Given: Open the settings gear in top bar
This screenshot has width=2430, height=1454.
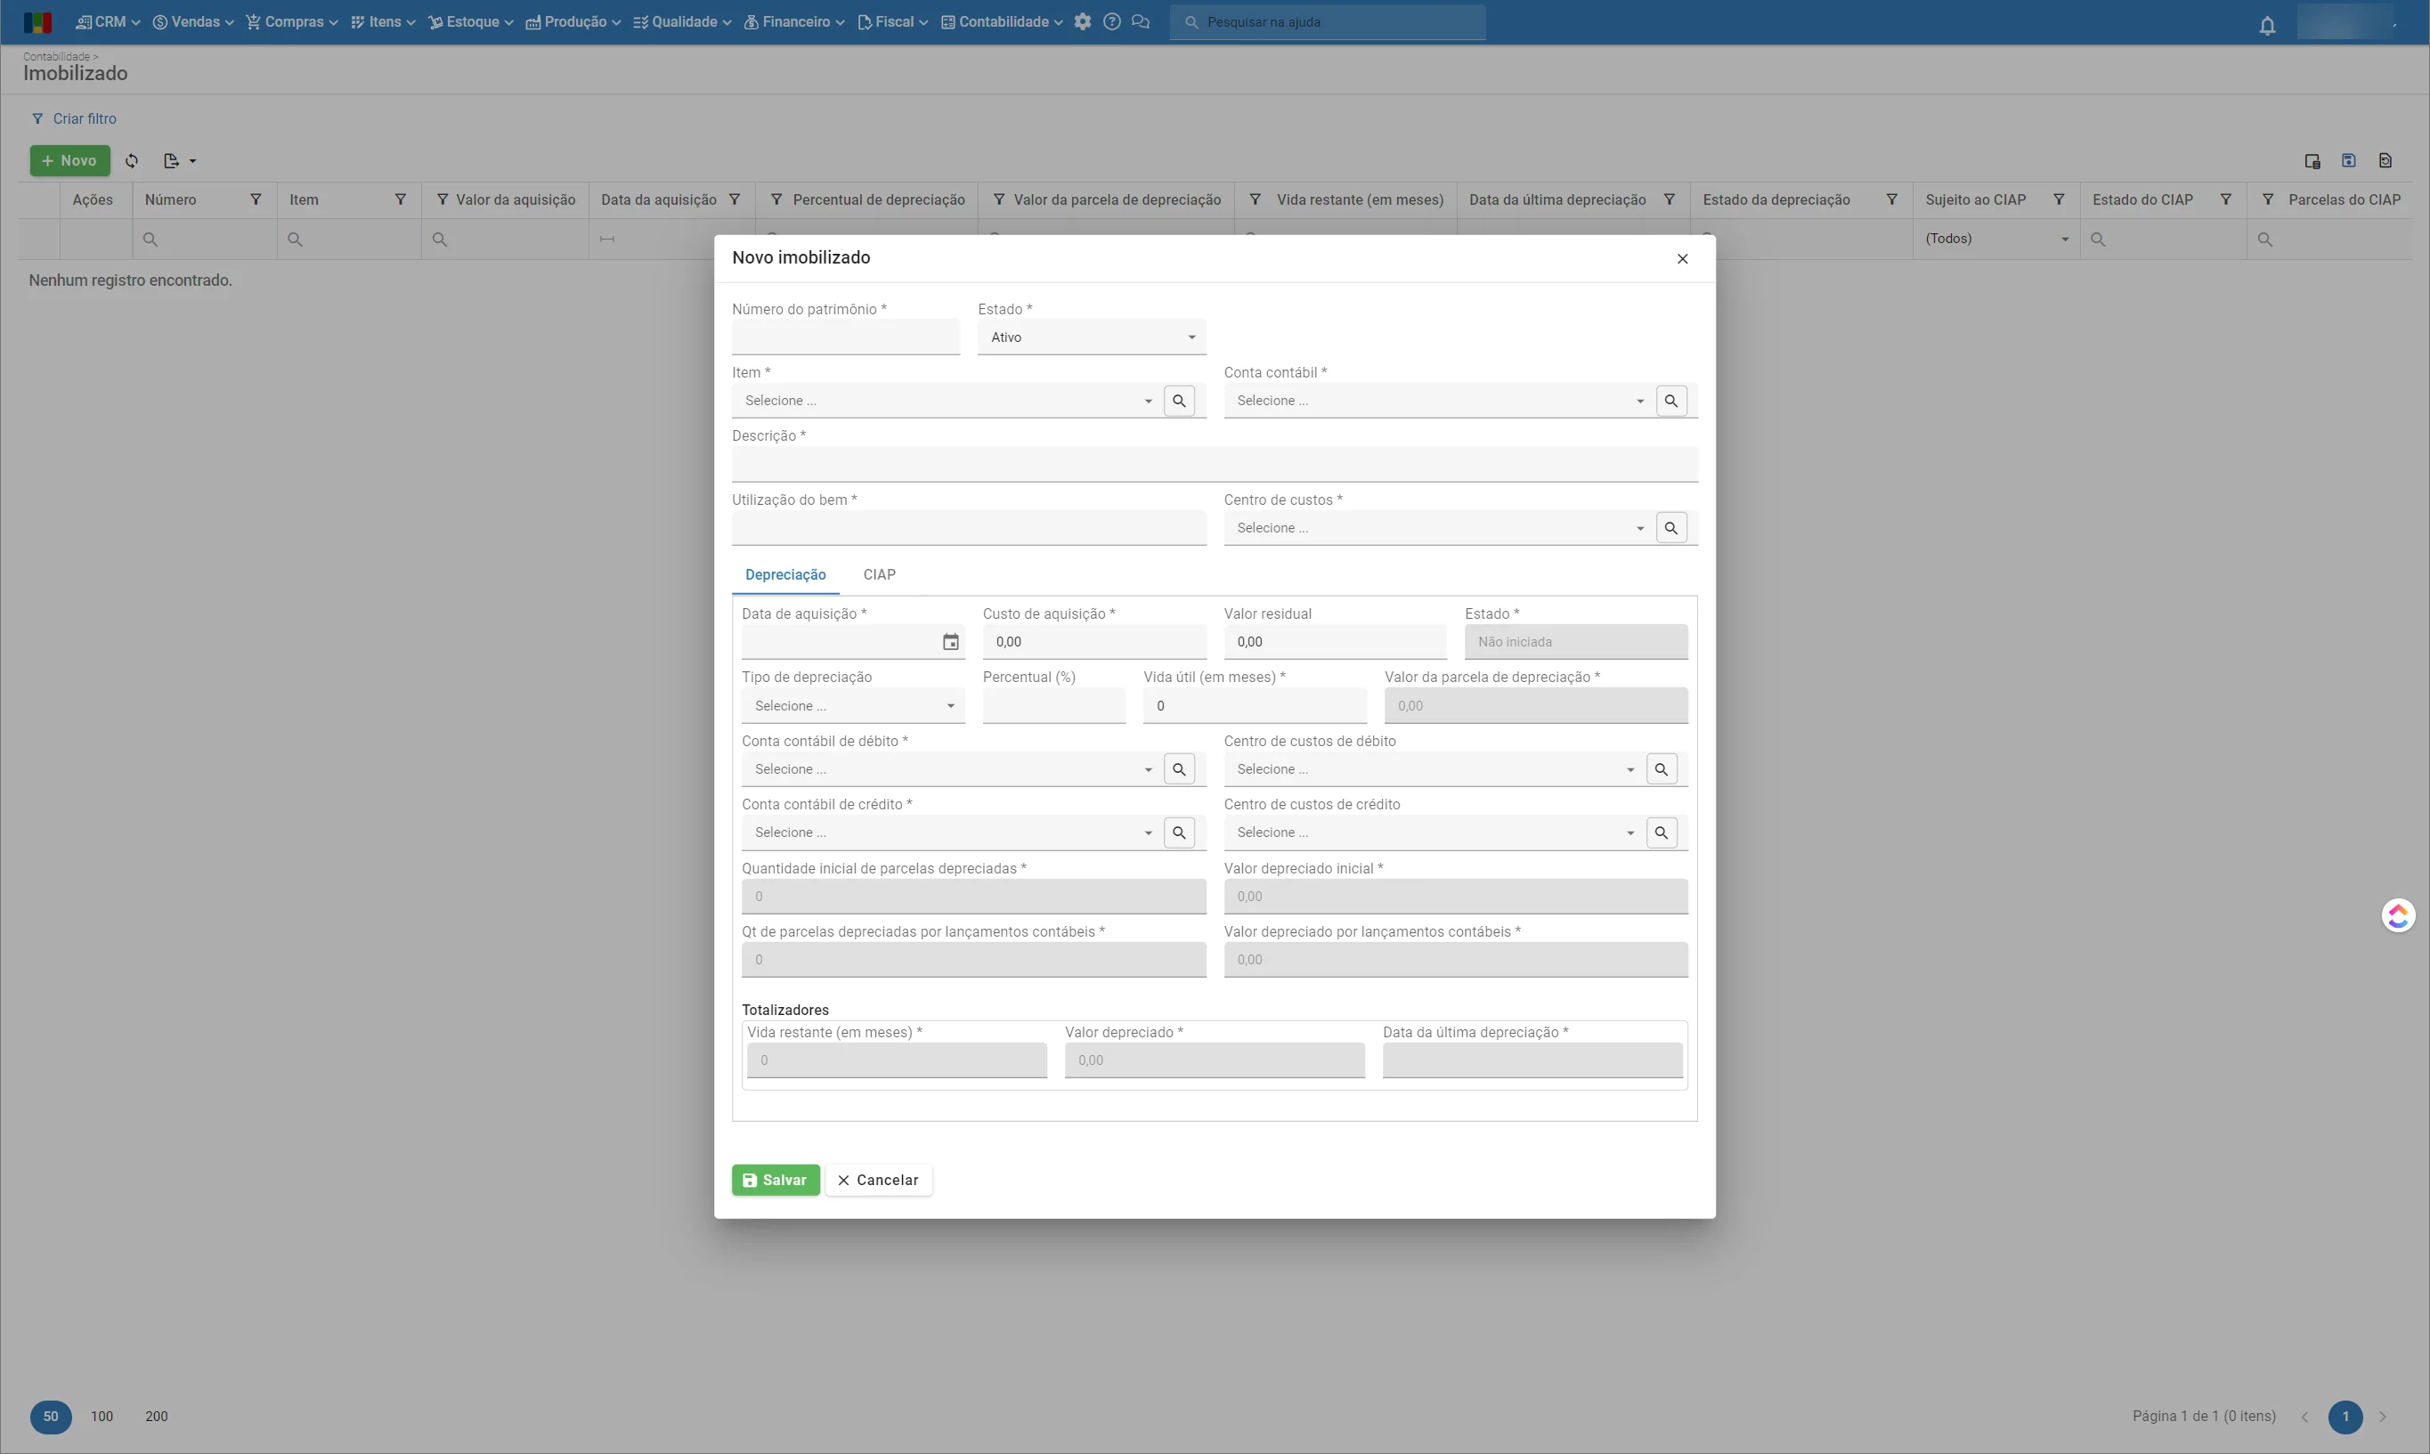Looking at the screenshot, I should [1082, 21].
